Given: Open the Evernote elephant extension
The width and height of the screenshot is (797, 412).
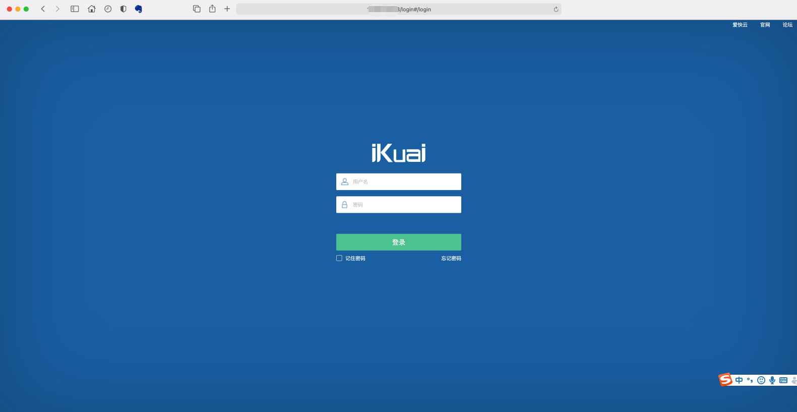Looking at the screenshot, I should click(x=139, y=9).
